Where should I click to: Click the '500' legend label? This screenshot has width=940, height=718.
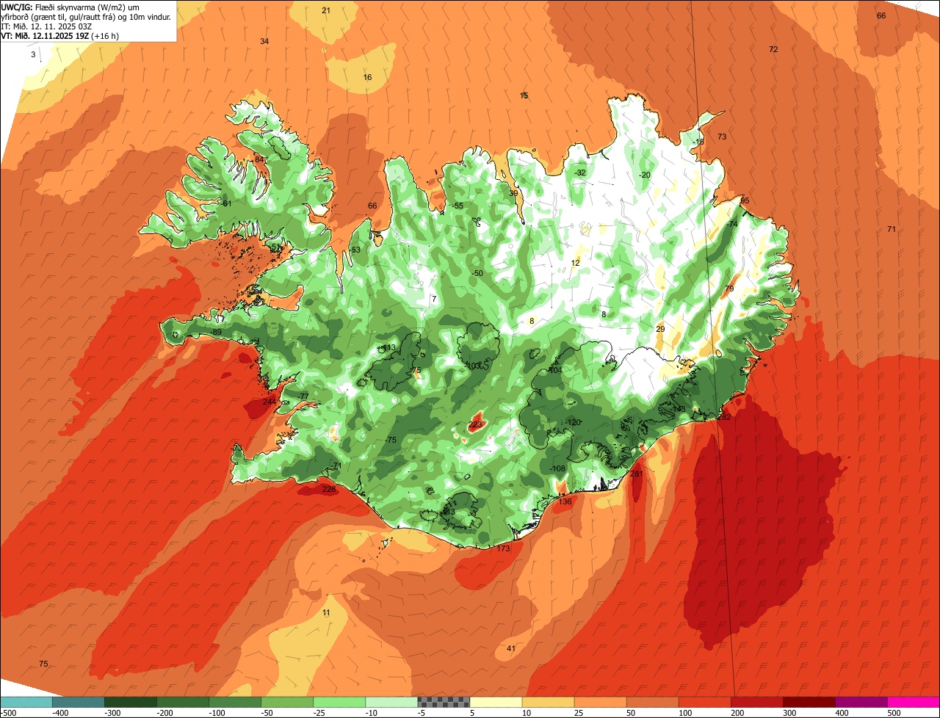(x=895, y=713)
